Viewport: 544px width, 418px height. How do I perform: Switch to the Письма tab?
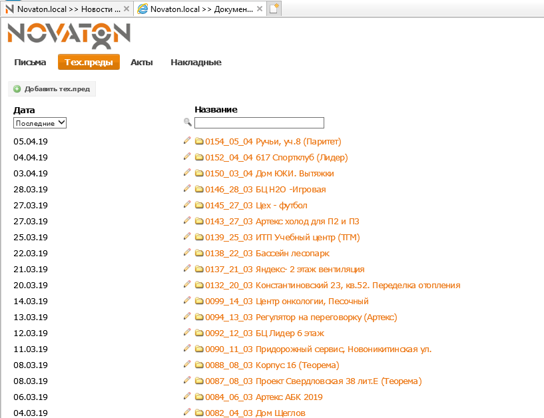[30, 63]
